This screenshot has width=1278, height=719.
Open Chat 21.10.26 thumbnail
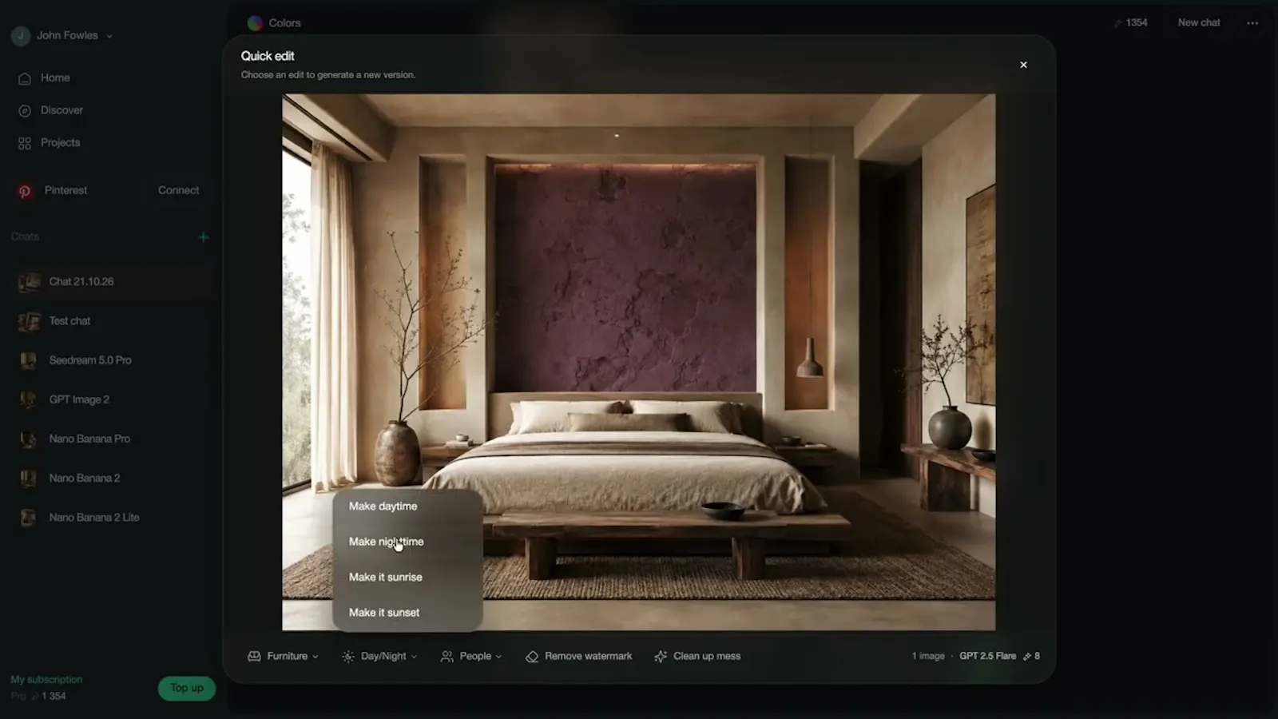click(x=29, y=282)
